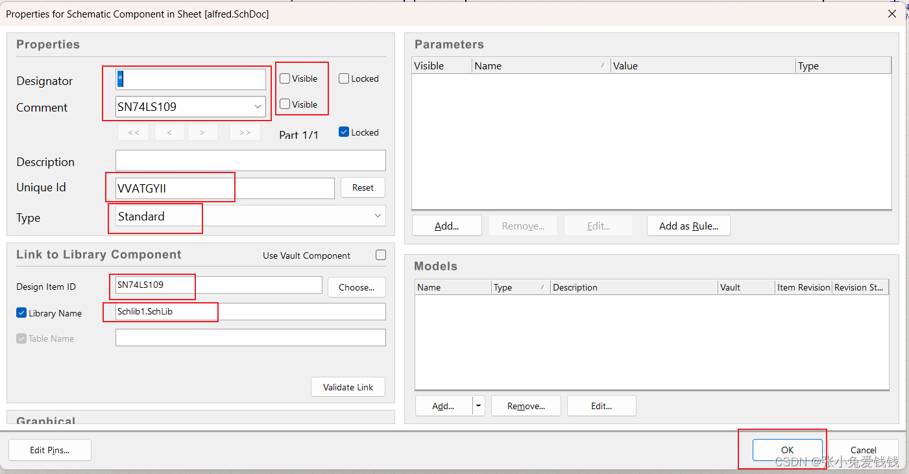Click the Cancel button
This screenshot has width=909, height=474.
[864, 450]
